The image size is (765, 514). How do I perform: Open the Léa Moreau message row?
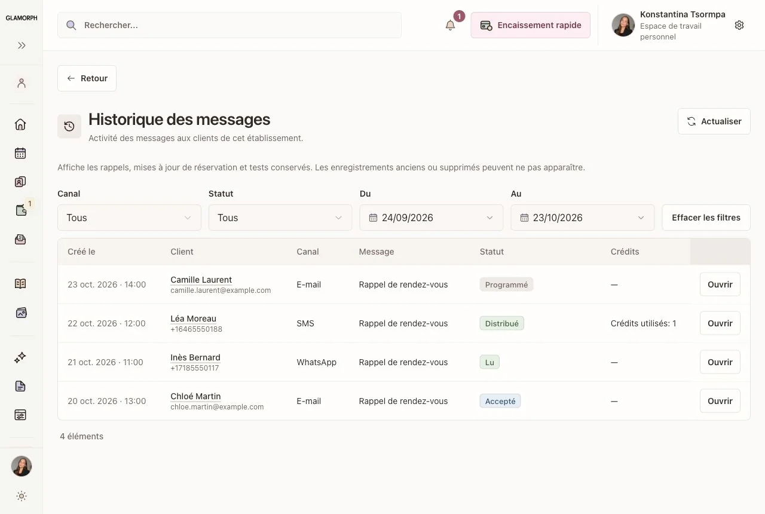[720, 323]
